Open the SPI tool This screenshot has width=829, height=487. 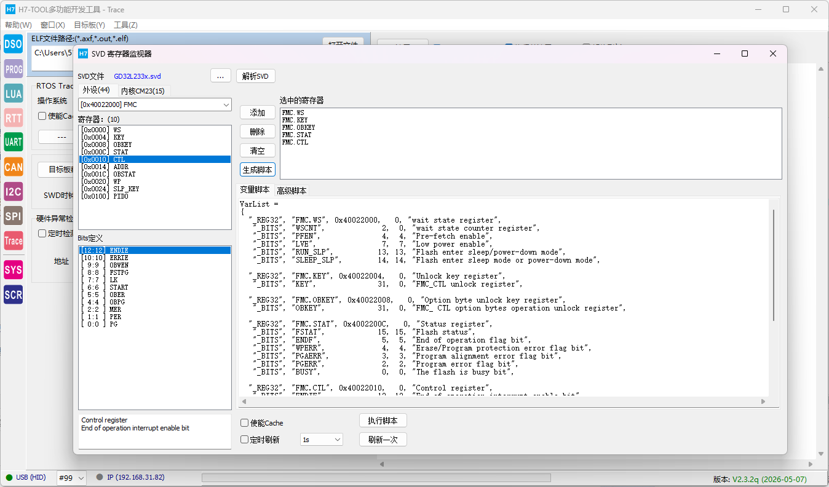13,216
